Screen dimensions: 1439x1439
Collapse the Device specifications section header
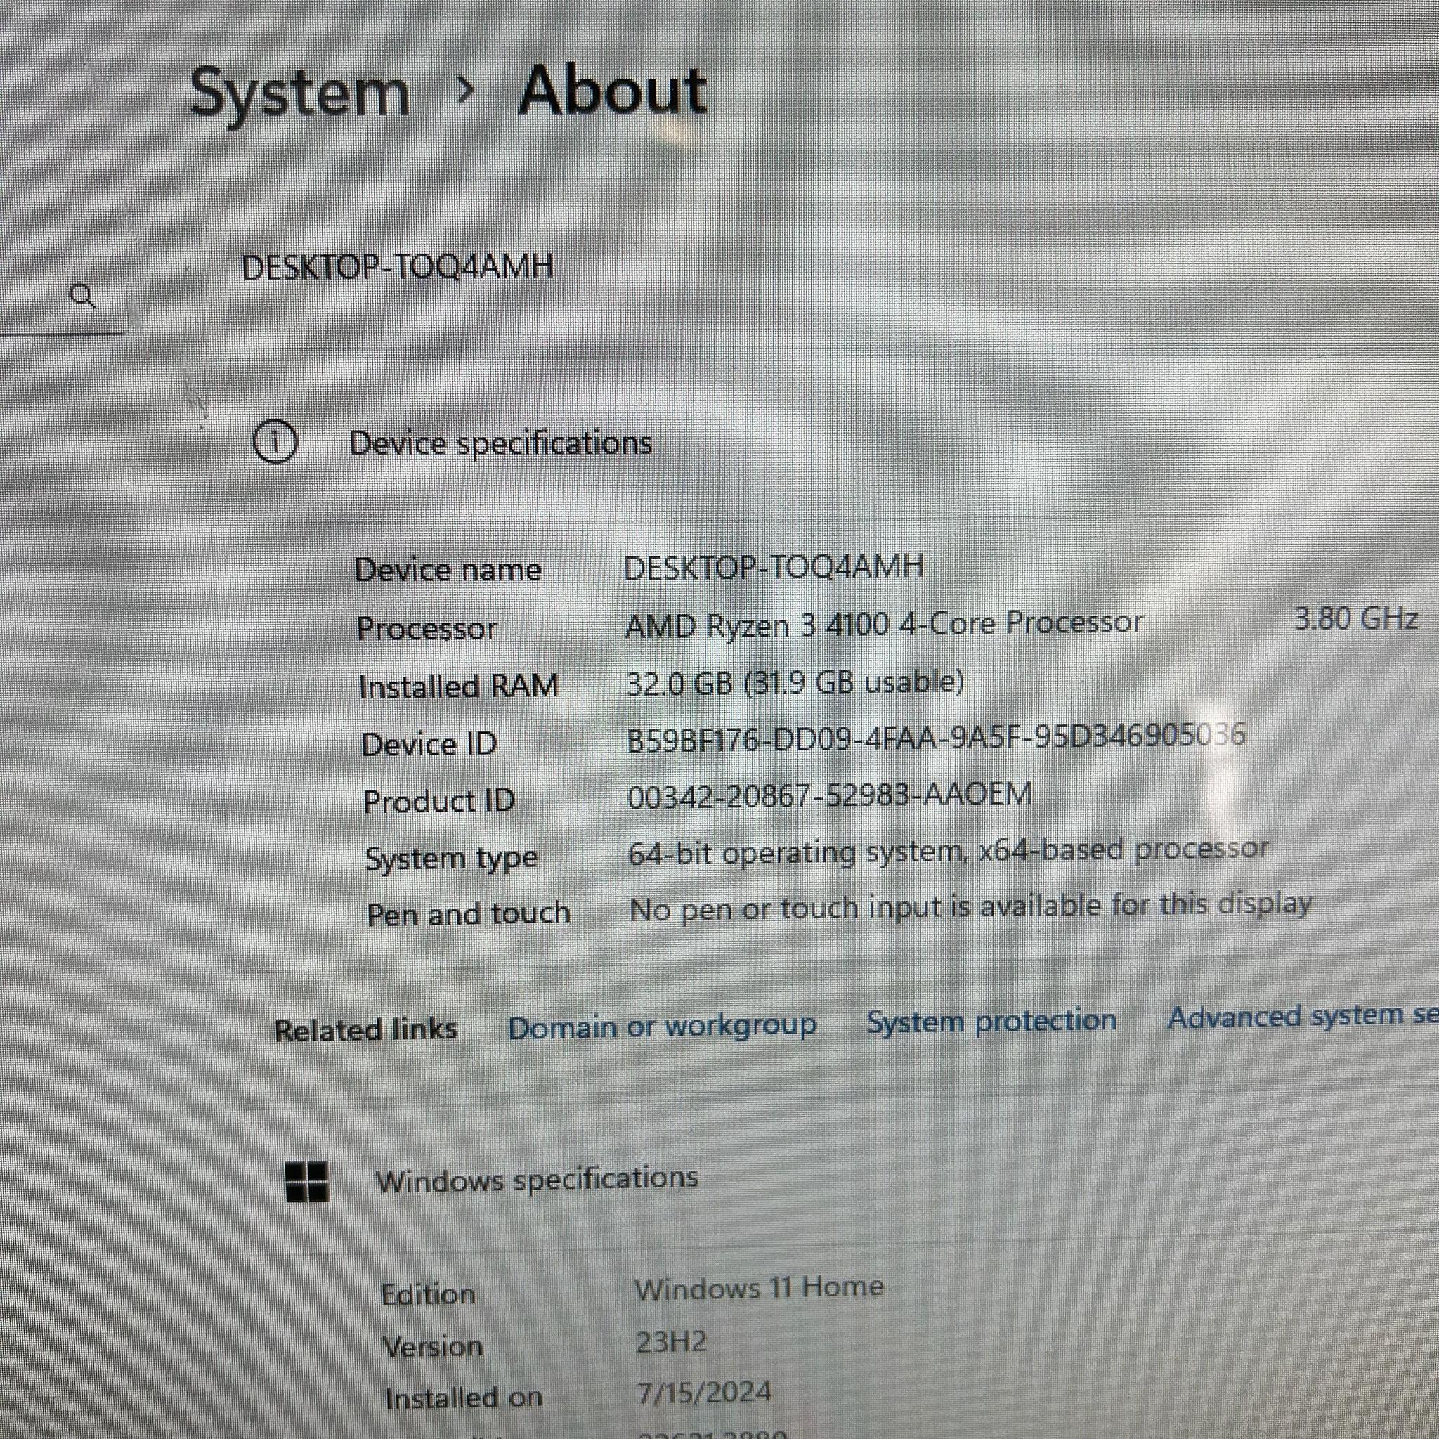(x=500, y=443)
